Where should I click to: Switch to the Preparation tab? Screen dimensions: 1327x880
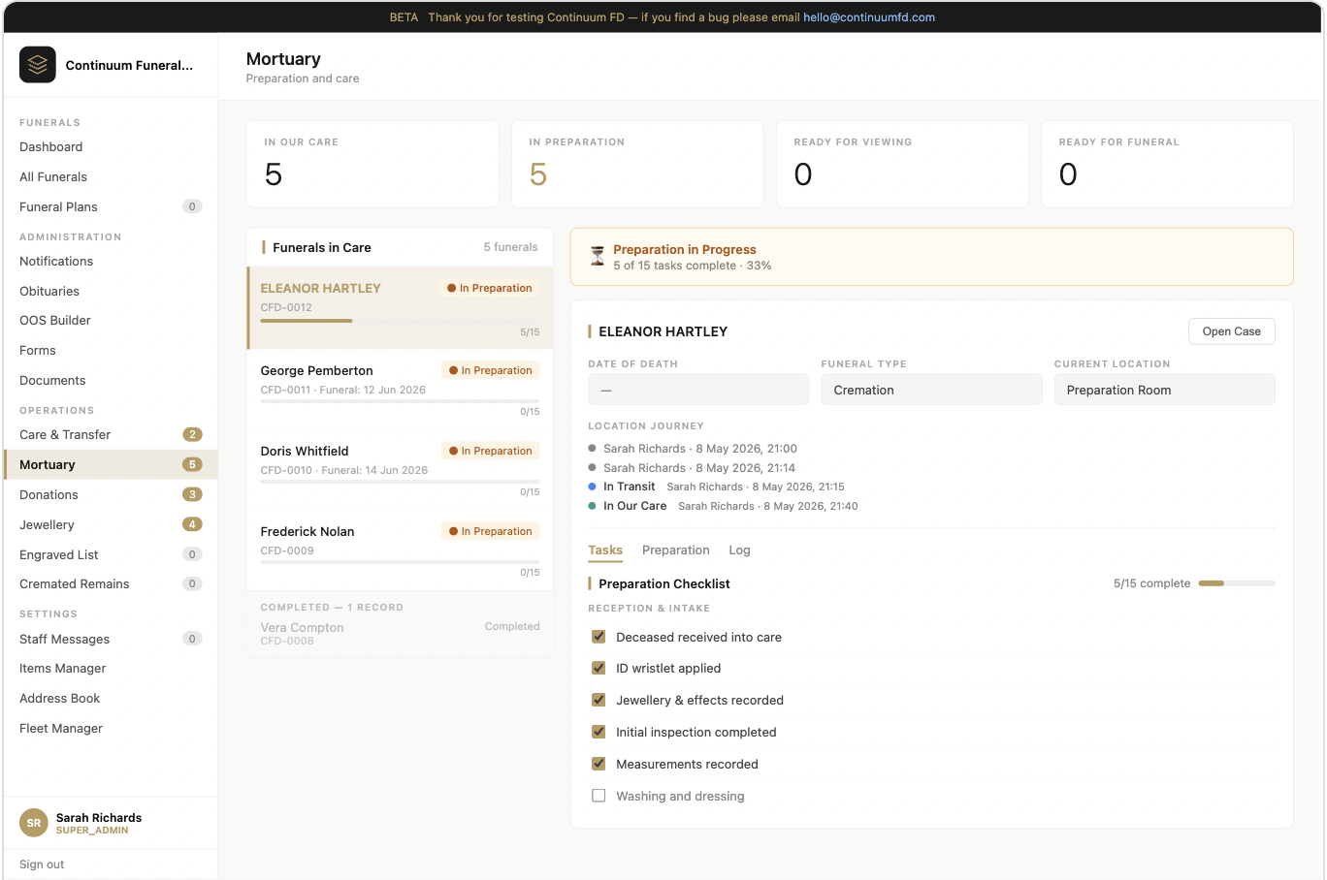675,550
